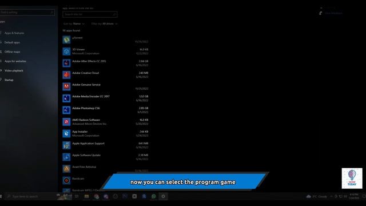This screenshot has width=366, height=206.
Task: Open Apps & features in the sidebar
Action: tap(14, 33)
